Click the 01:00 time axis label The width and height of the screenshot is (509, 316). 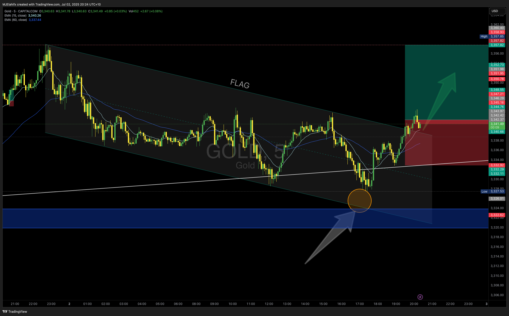(x=87, y=304)
